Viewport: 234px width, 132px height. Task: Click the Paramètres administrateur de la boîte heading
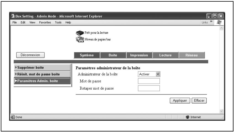coord(108,68)
